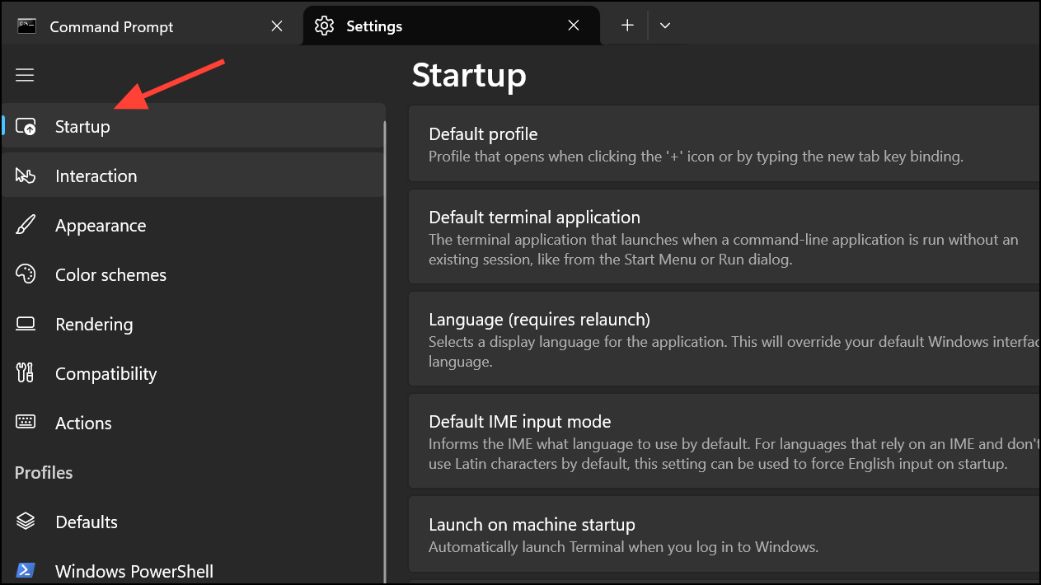The image size is (1041, 585).
Task: Select the Defaults profile icon
Action: point(26,521)
